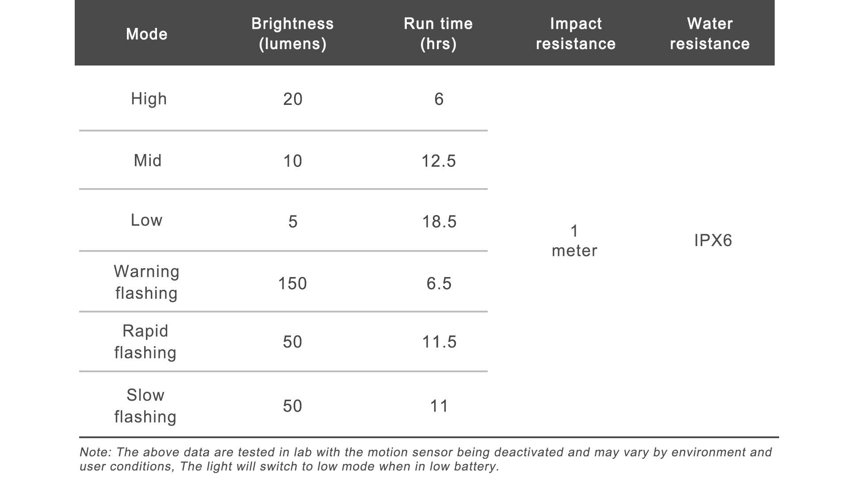Click the 12.5 hours run time

[439, 161]
